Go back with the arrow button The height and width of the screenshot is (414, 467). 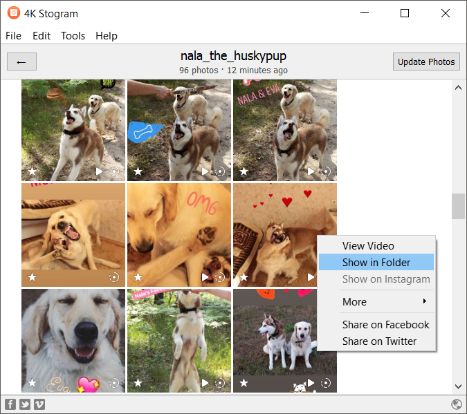pos(21,62)
